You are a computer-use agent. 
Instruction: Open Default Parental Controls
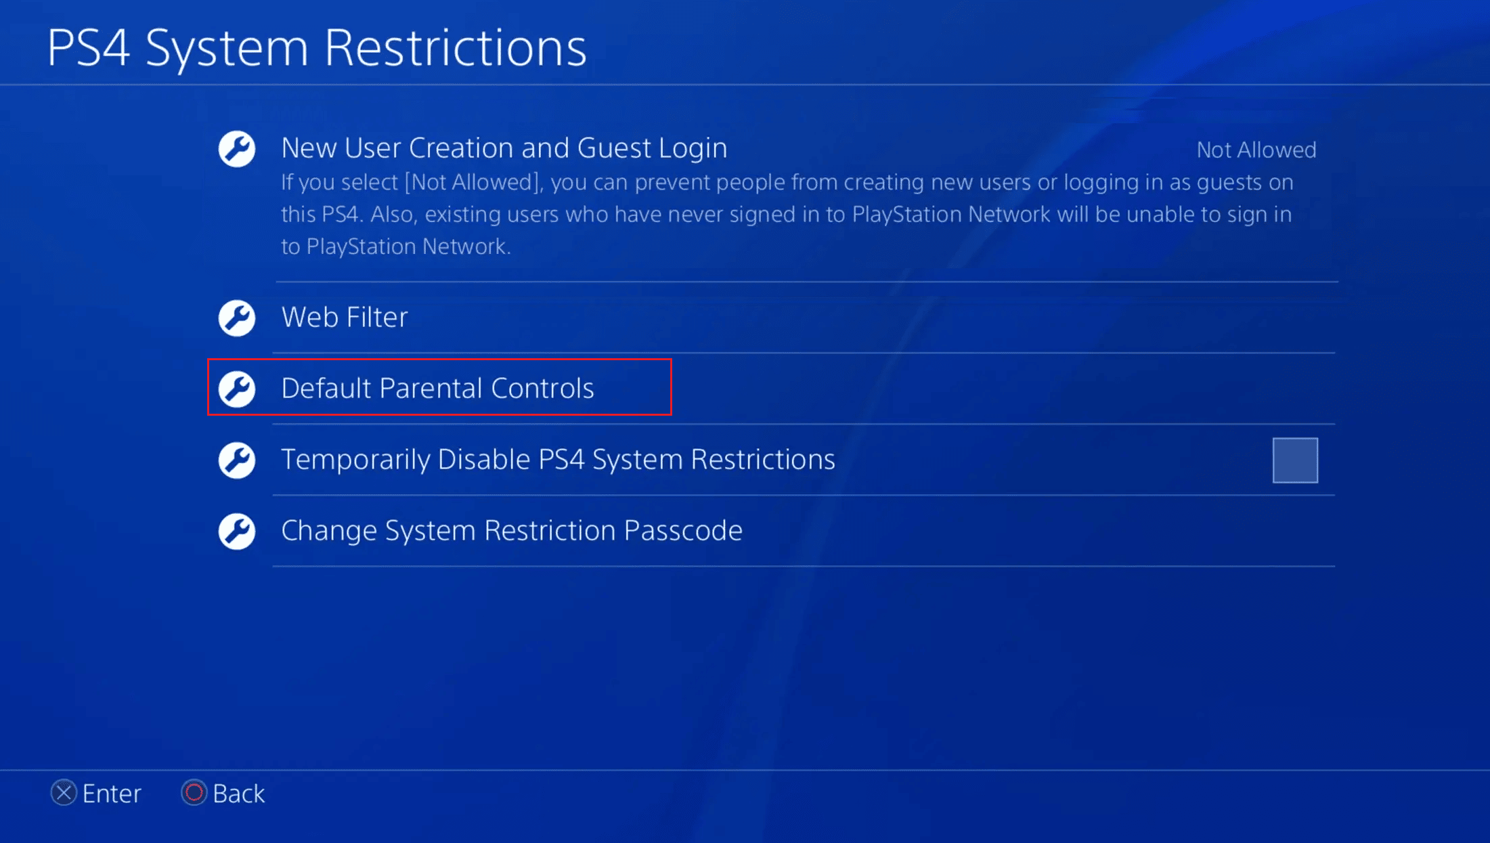click(437, 389)
